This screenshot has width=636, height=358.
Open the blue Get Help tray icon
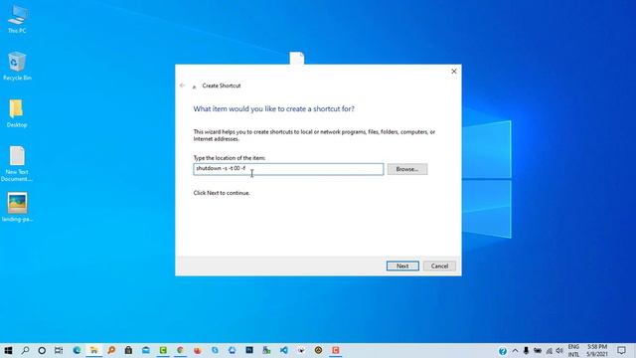click(x=503, y=351)
